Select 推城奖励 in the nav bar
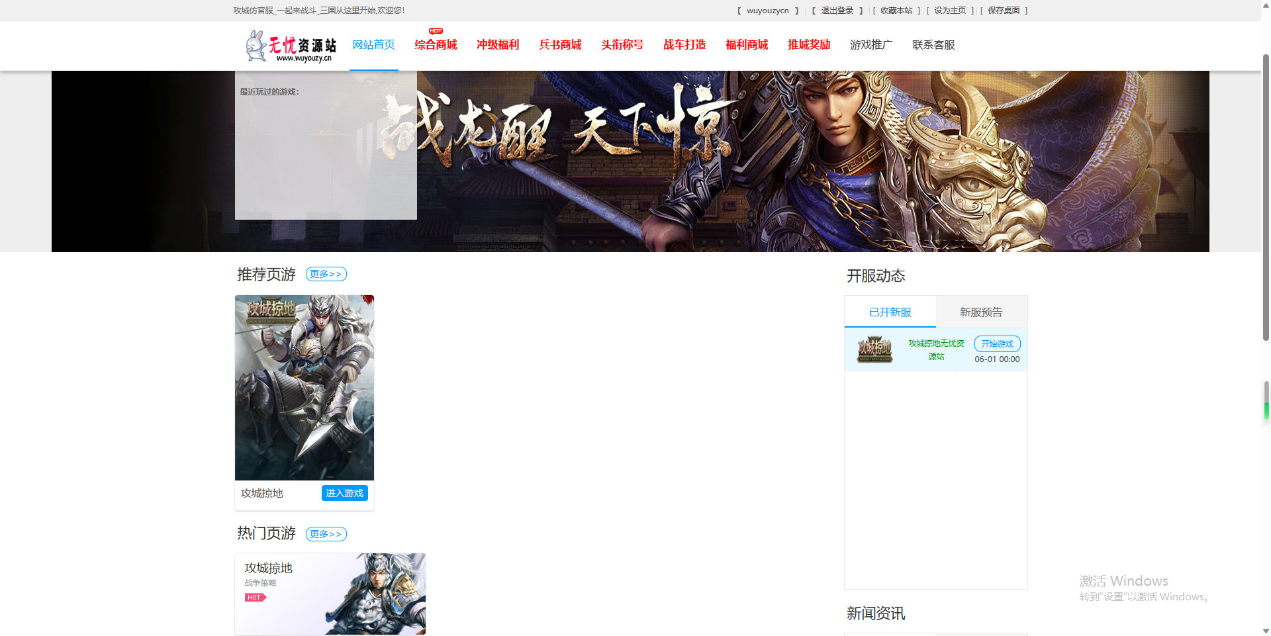This screenshot has height=636, width=1271. [809, 45]
